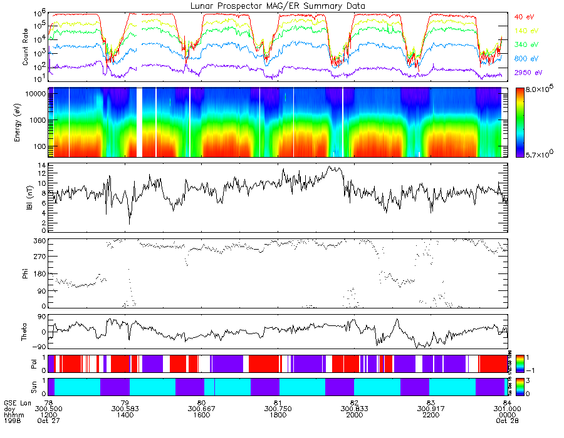Click the 'doy' row label
This screenshot has width=564, height=438.
pos(9,409)
